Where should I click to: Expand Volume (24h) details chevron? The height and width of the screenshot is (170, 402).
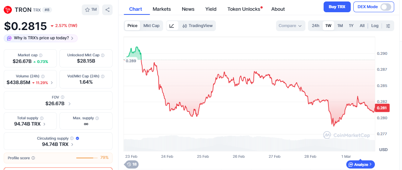52,83
